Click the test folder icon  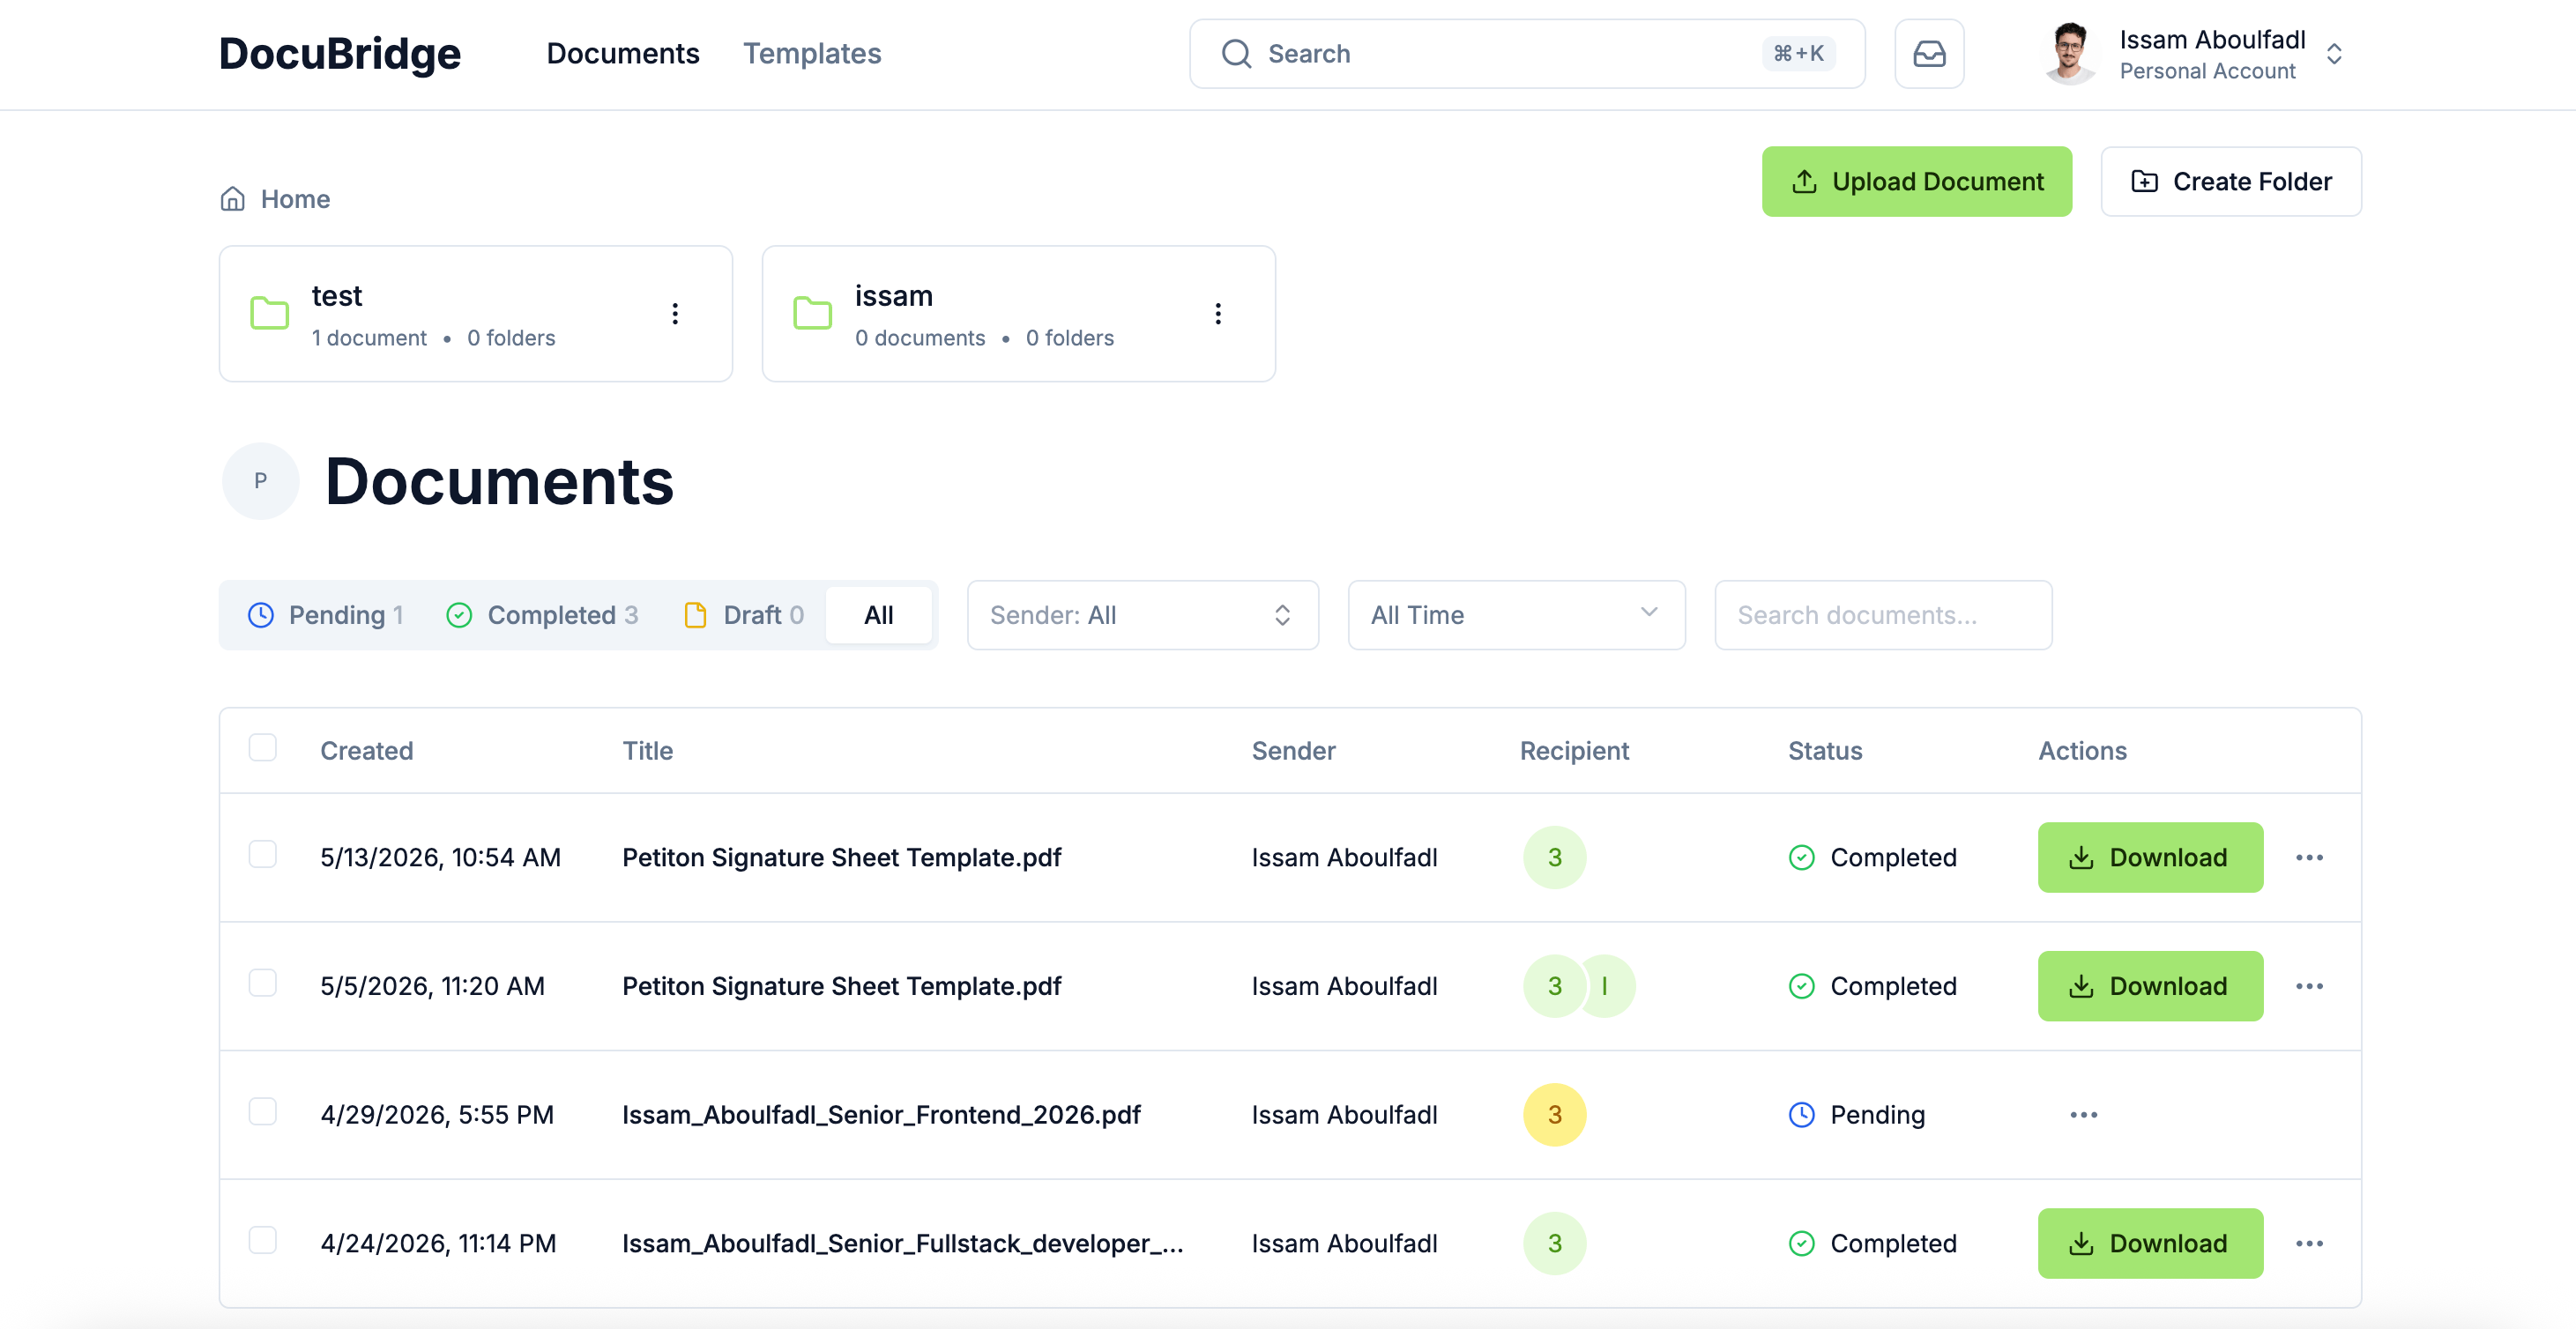click(x=269, y=313)
